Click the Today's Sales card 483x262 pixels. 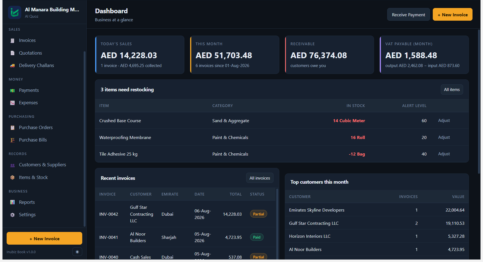[x=140, y=55]
